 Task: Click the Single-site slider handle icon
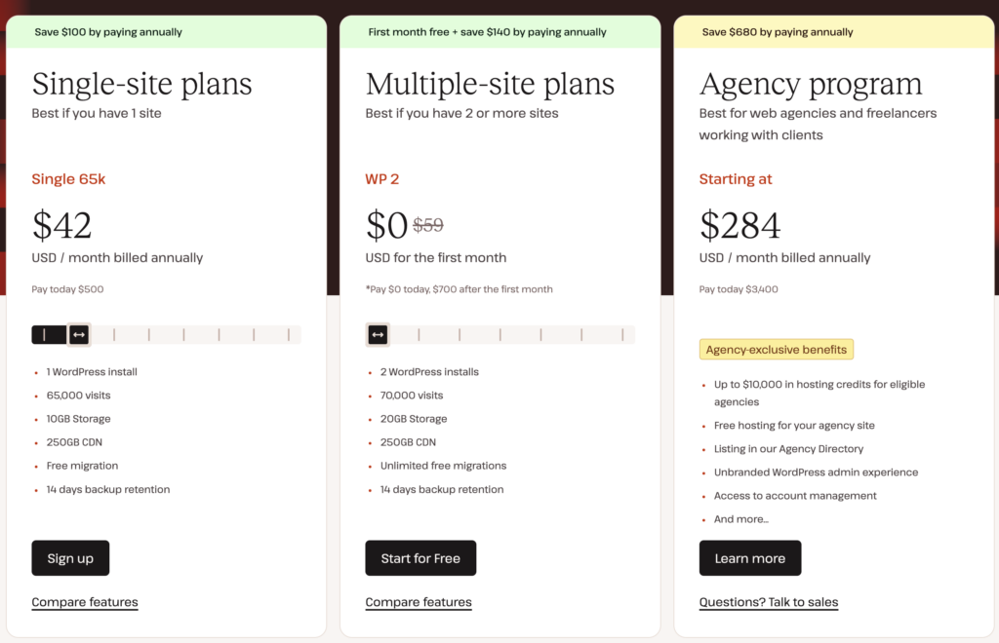(x=79, y=334)
